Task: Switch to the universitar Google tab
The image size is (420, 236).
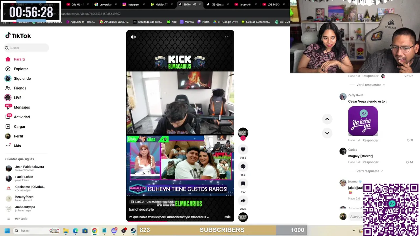Action: tap(105, 5)
